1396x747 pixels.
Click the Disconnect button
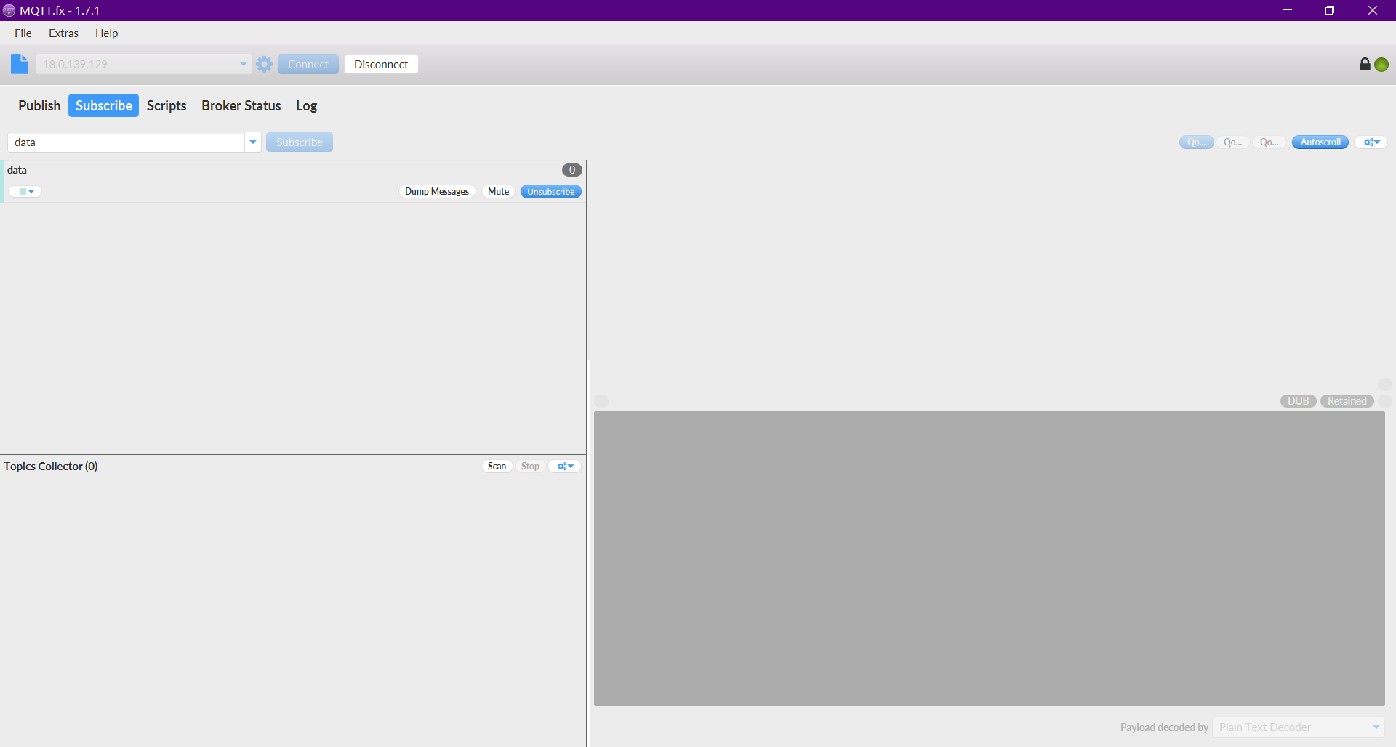[381, 64]
